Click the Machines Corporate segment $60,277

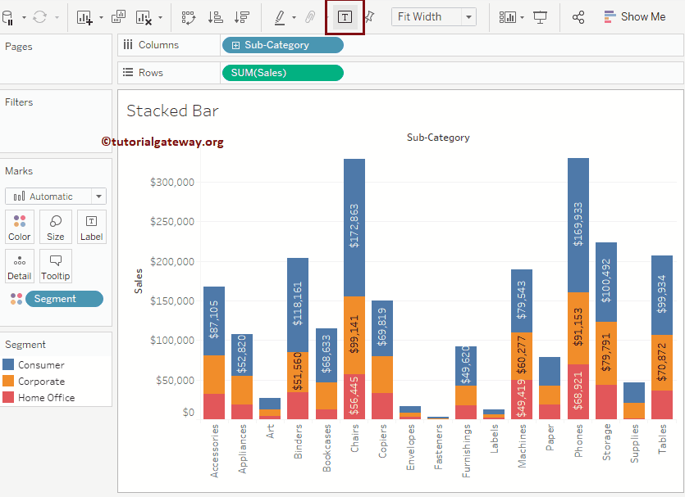point(522,356)
